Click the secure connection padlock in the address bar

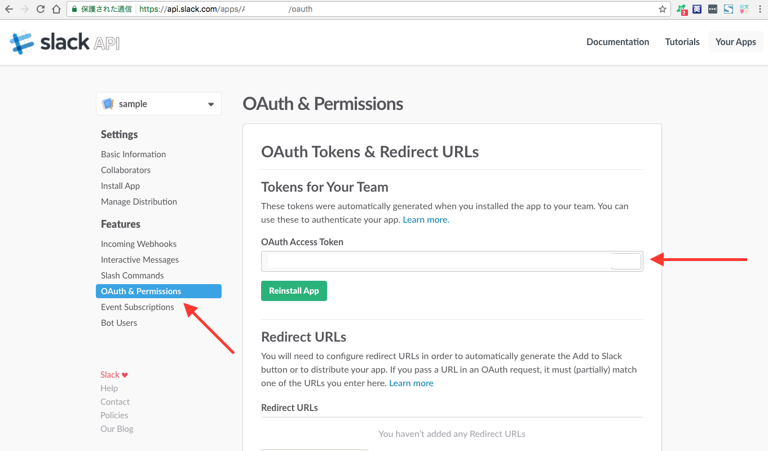tap(74, 9)
